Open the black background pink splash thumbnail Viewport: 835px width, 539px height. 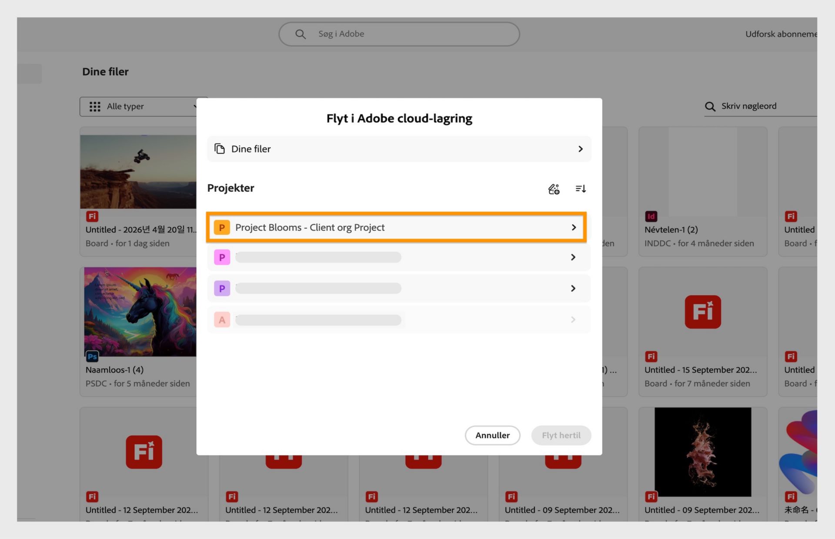(703, 452)
